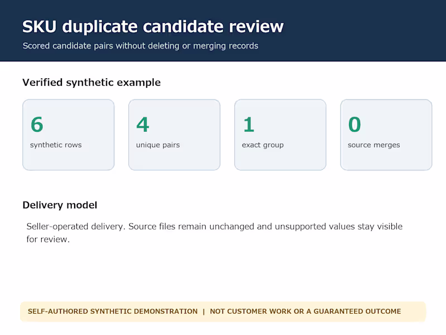Select the "Seller-operated delivery" paragraph text
Viewport: 446px width, 335px height.
(215, 233)
